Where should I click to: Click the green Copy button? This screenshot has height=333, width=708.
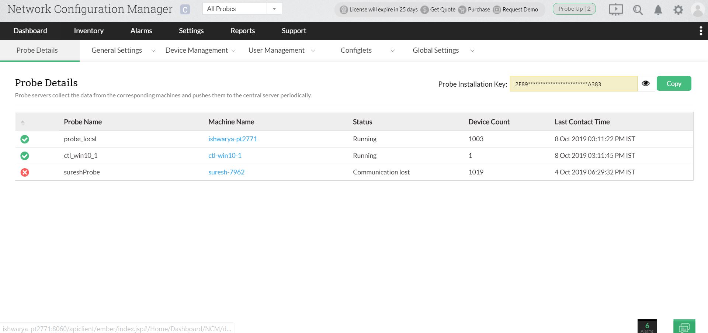674,84
